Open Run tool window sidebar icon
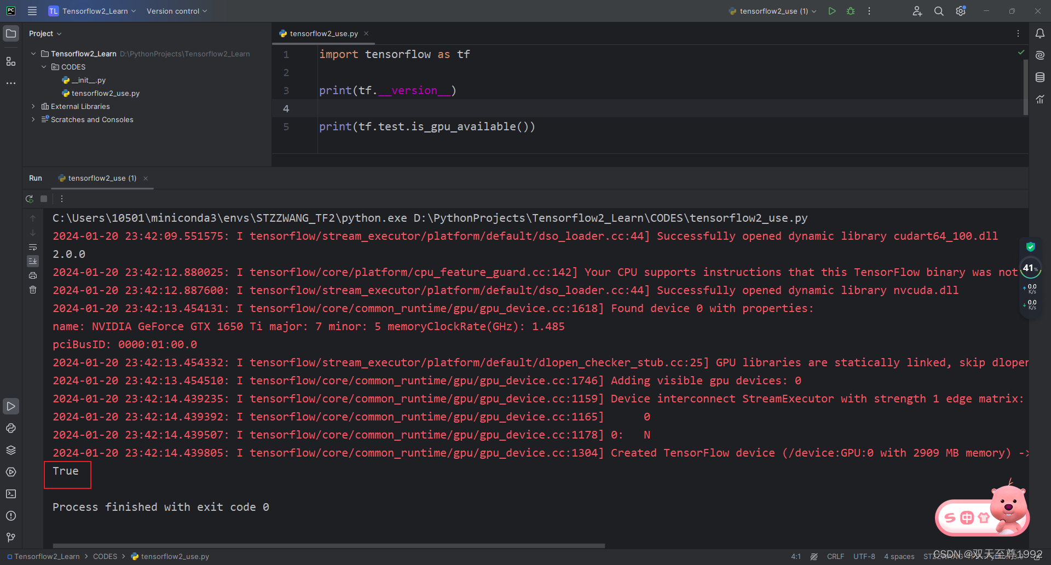Viewport: 1051px width, 565px height. [x=11, y=406]
